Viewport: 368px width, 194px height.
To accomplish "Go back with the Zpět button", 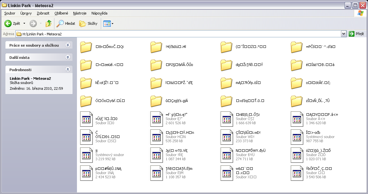I will pyautogui.click(x=12, y=23).
